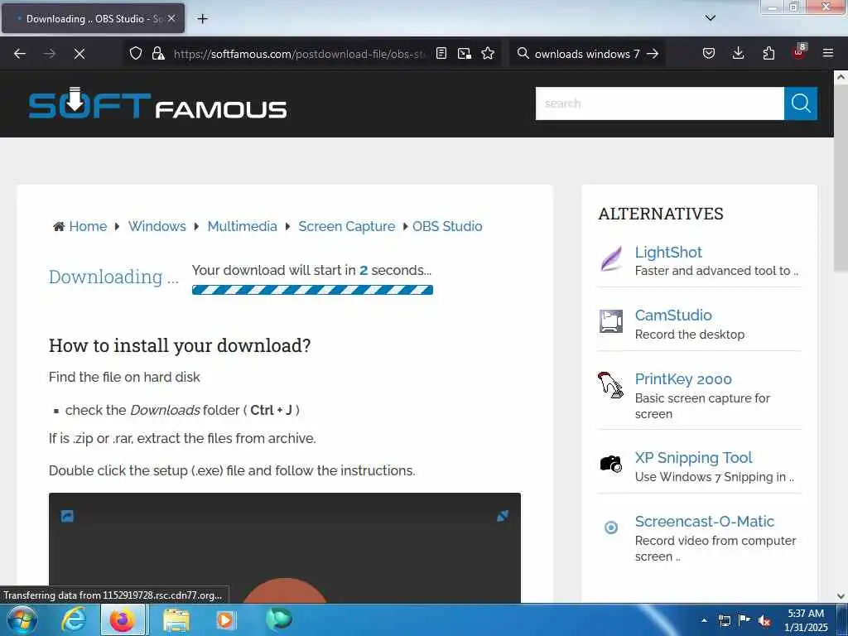Open the Firefox hamburger menu
This screenshot has height=636, width=848.
point(828,53)
